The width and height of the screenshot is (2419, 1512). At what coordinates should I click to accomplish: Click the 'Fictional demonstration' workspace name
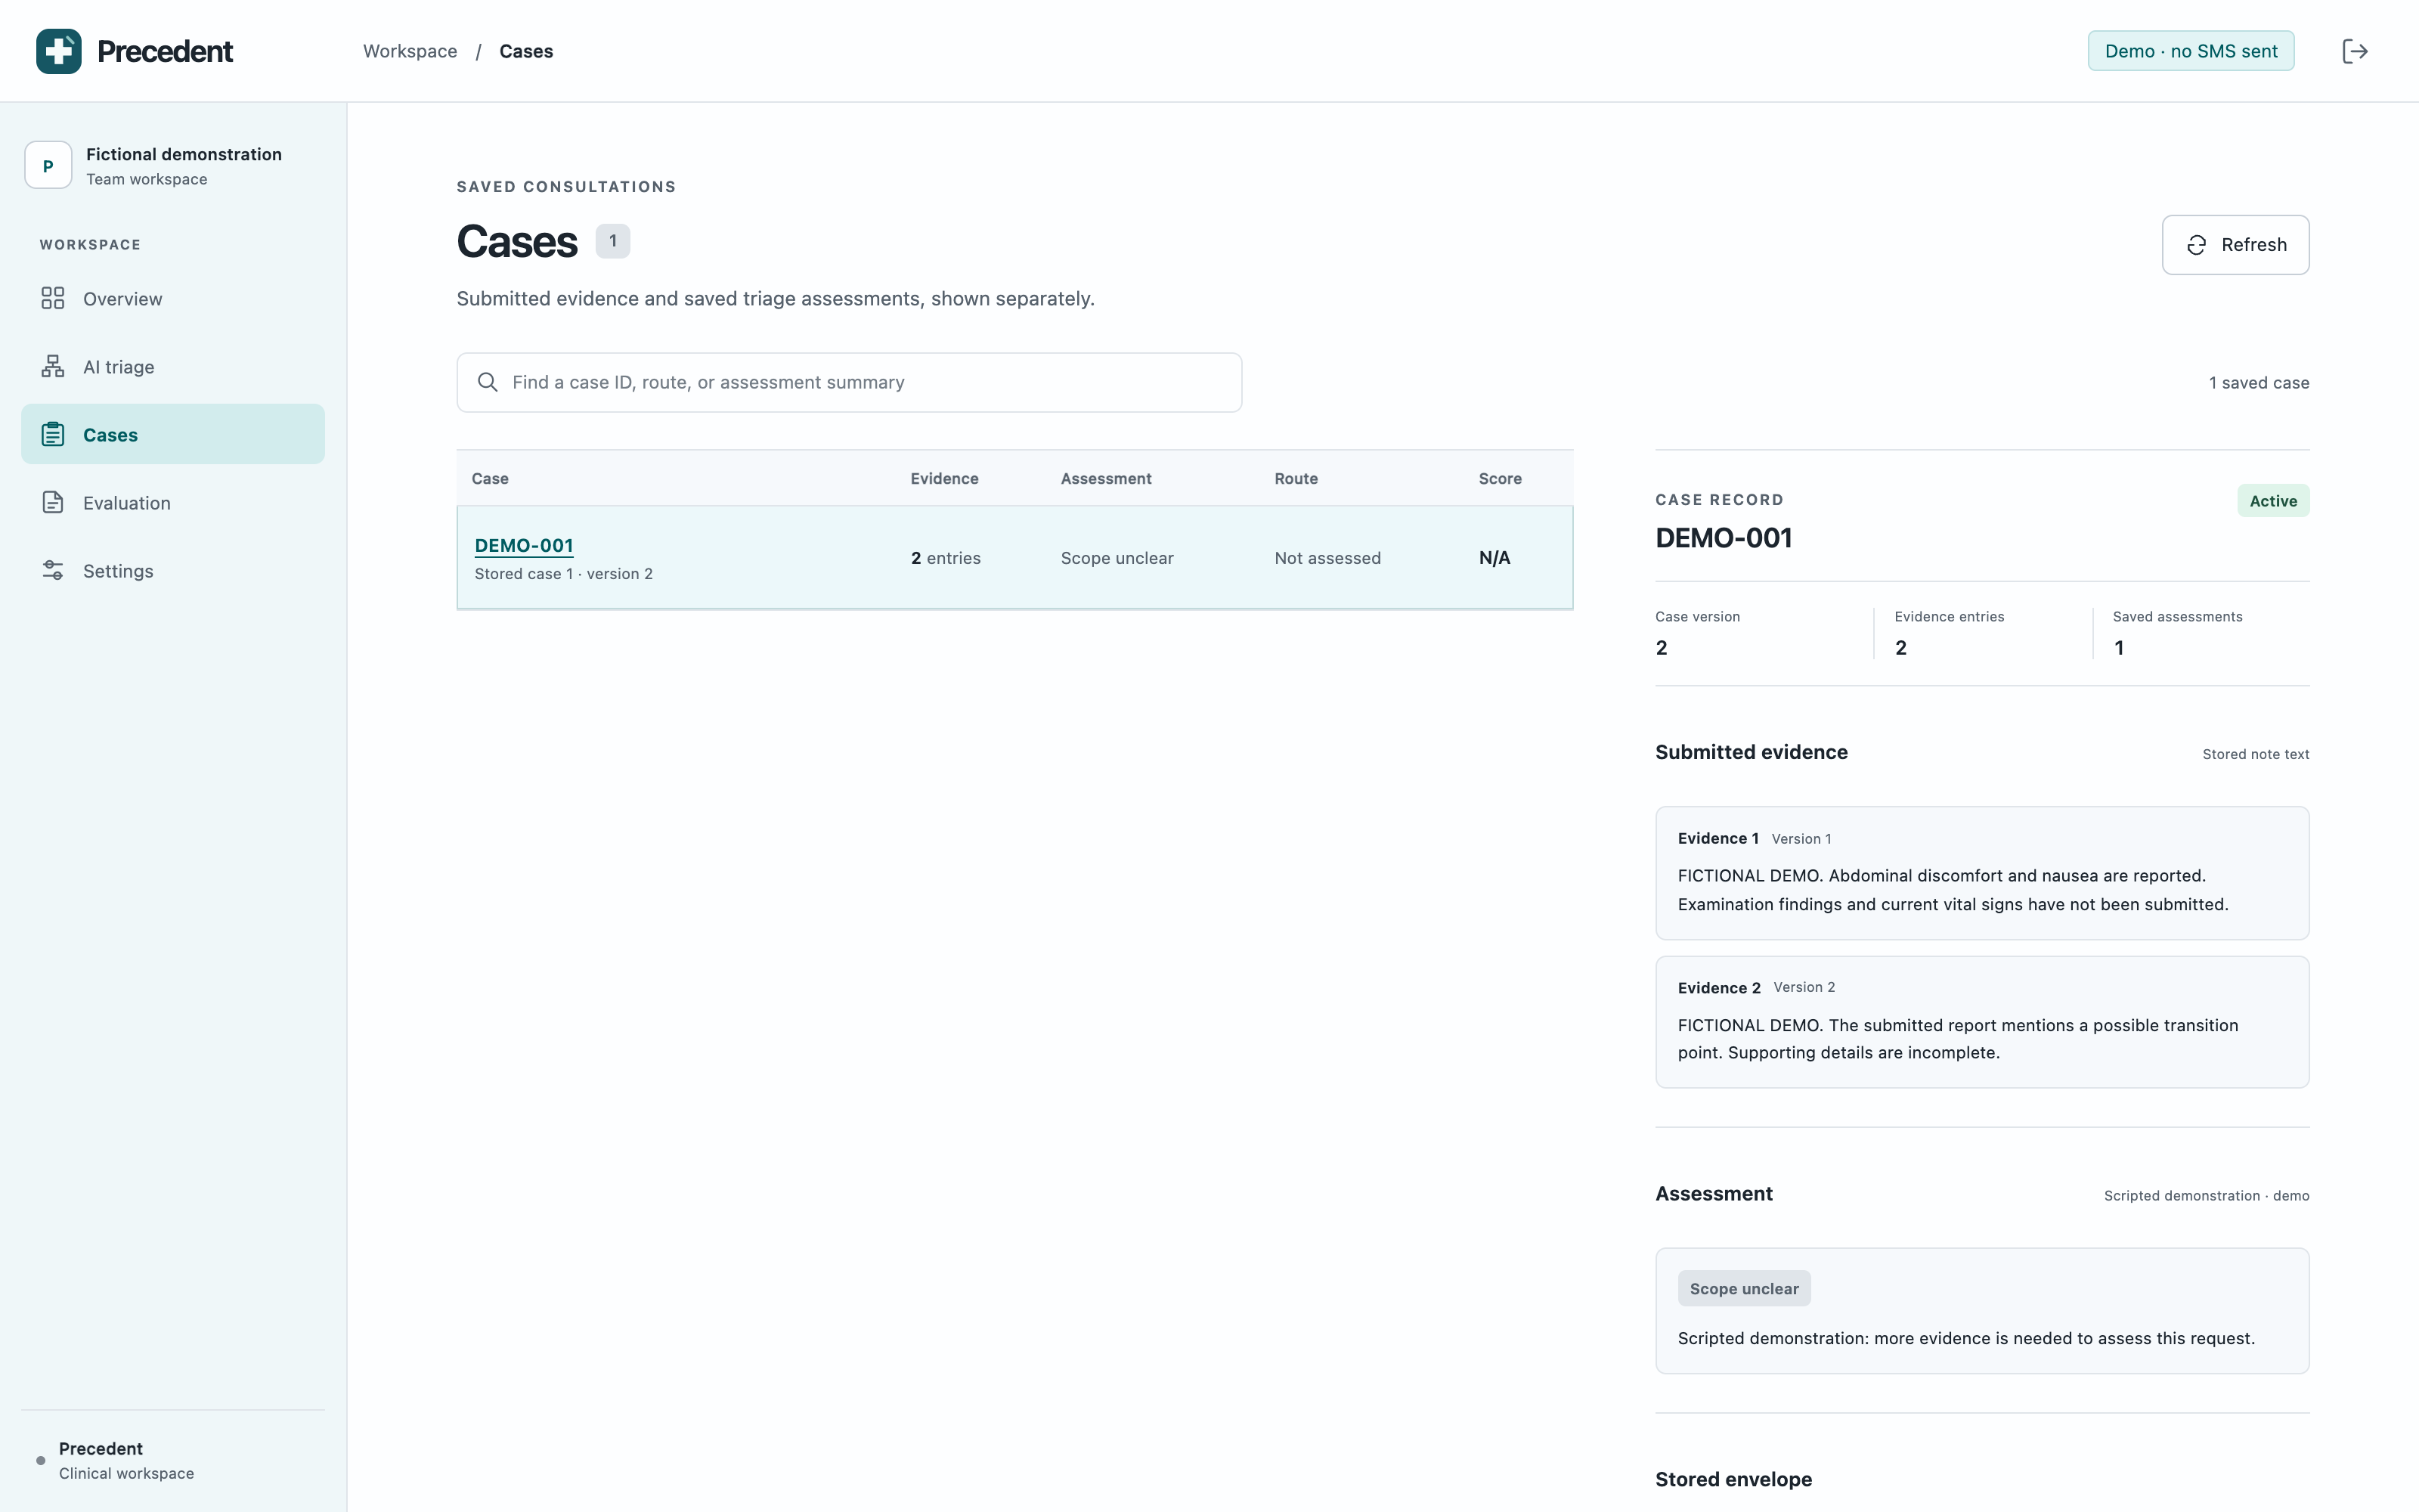tap(184, 154)
